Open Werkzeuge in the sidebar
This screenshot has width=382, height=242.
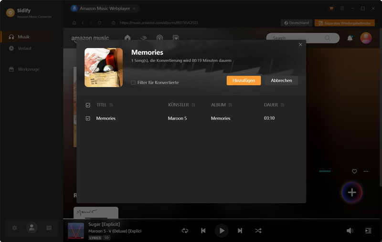tap(28, 69)
